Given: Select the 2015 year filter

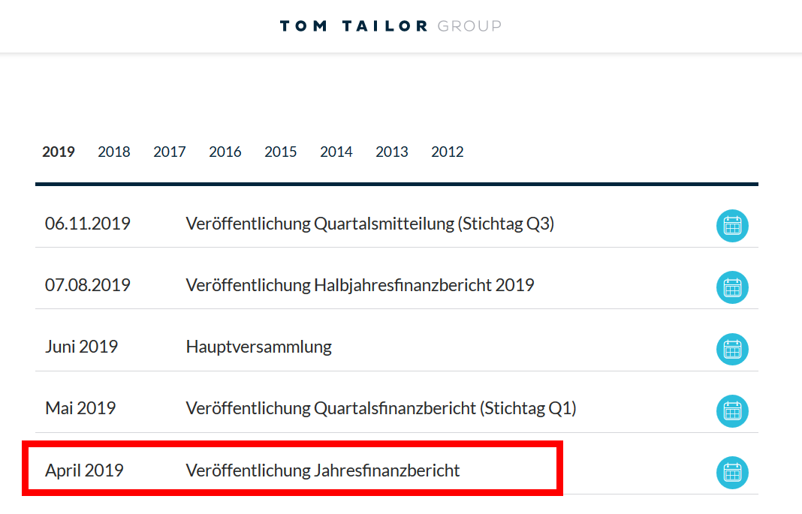Looking at the screenshot, I should click(281, 152).
